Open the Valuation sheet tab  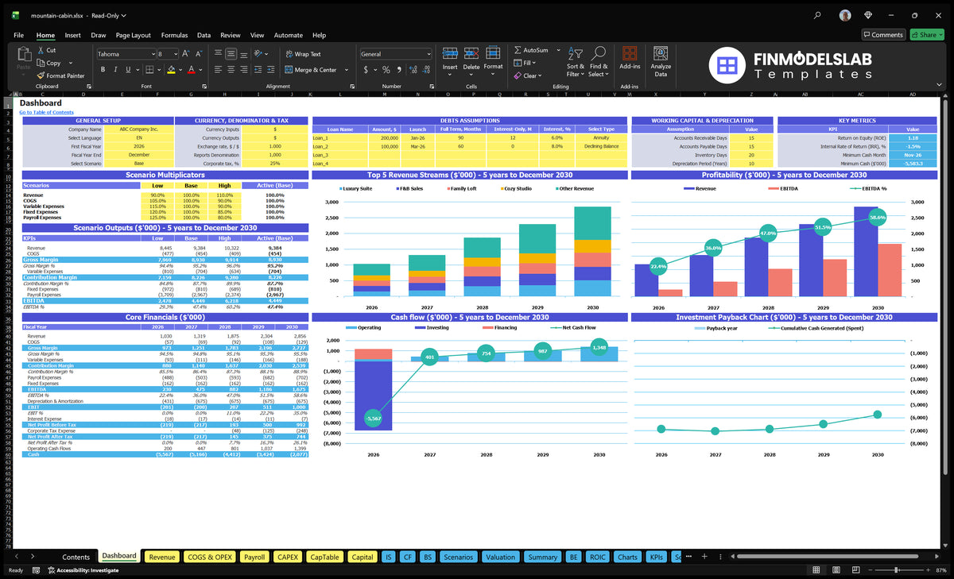(500, 557)
